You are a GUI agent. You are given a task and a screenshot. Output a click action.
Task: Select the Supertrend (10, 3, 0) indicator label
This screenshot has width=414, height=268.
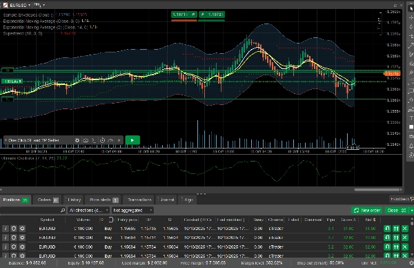coord(23,34)
